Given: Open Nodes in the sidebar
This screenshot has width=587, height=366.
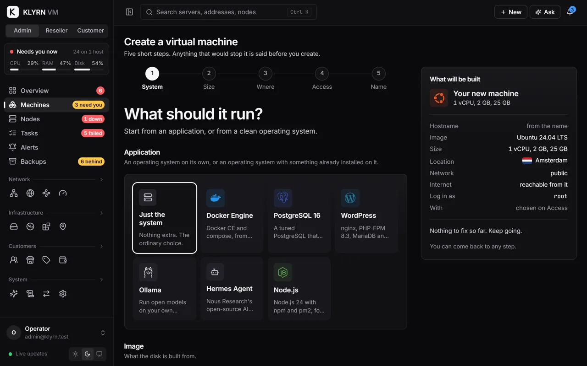Looking at the screenshot, I should [x=56, y=119].
